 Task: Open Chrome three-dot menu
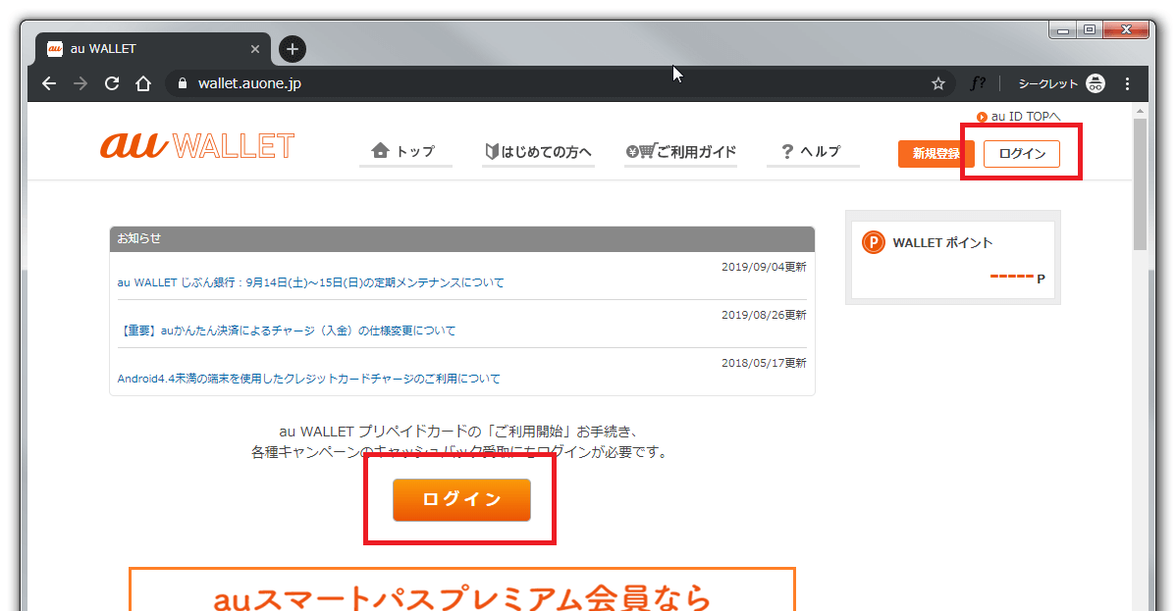pyautogui.click(x=1127, y=83)
